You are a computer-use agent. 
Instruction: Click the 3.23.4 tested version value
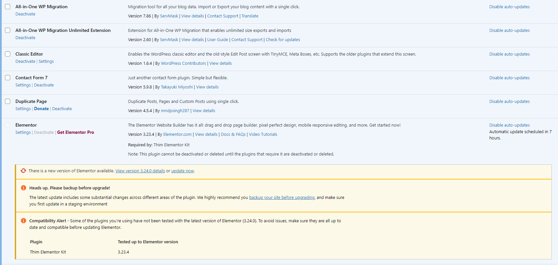coord(123,252)
